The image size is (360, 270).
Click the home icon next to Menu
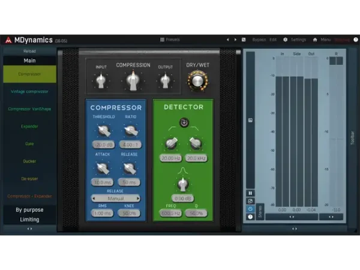315,40
